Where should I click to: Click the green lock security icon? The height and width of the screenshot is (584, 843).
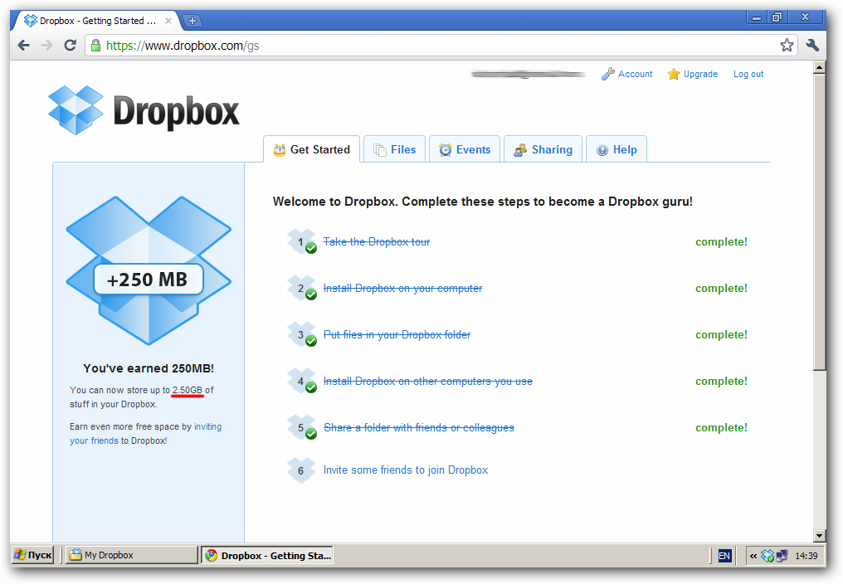[95, 45]
